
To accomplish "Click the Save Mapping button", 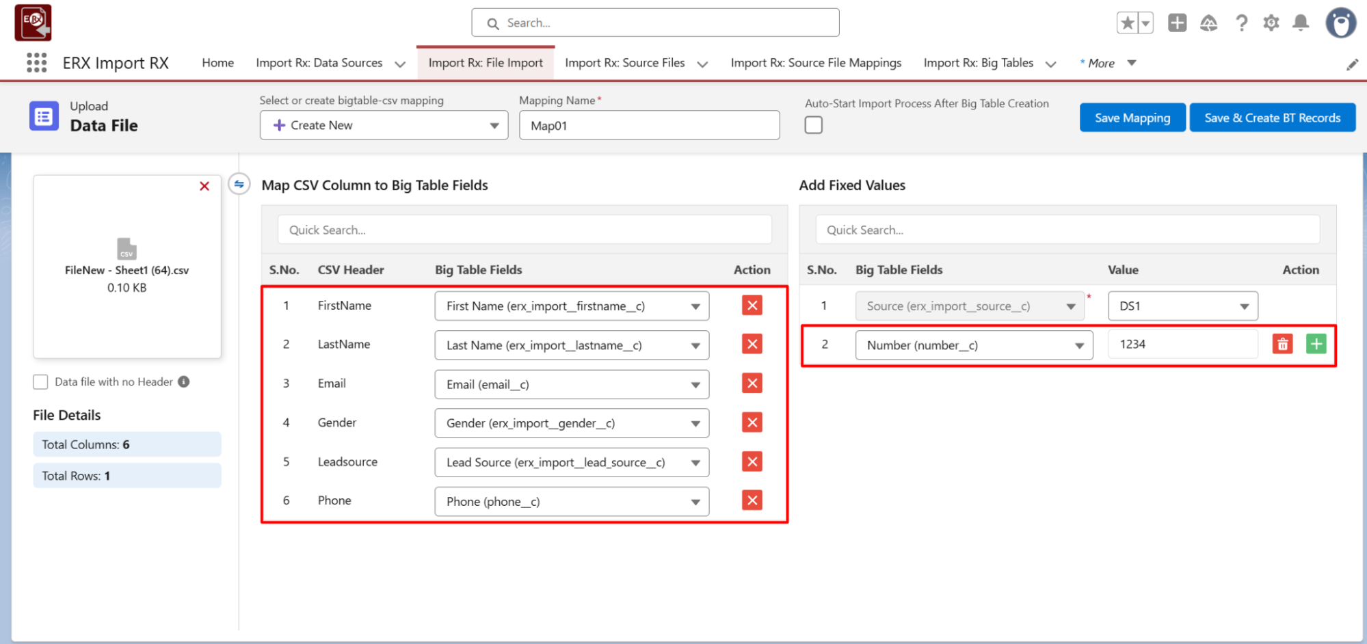I will click(1132, 118).
